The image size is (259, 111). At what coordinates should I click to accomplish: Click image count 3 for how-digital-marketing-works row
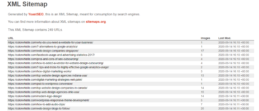tap(201, 71)
